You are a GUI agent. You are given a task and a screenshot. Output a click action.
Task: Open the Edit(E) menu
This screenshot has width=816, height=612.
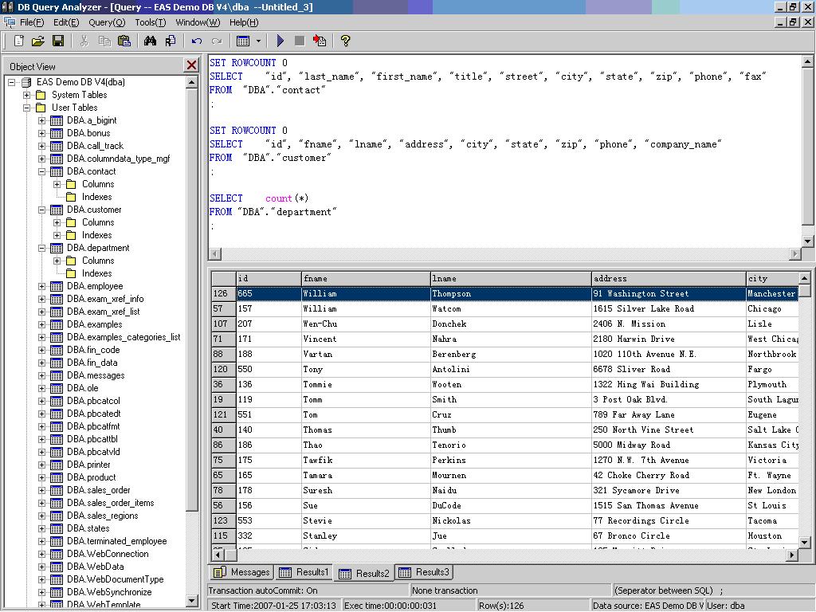[66, 22]
